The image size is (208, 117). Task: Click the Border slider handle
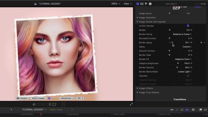(170, 30)
